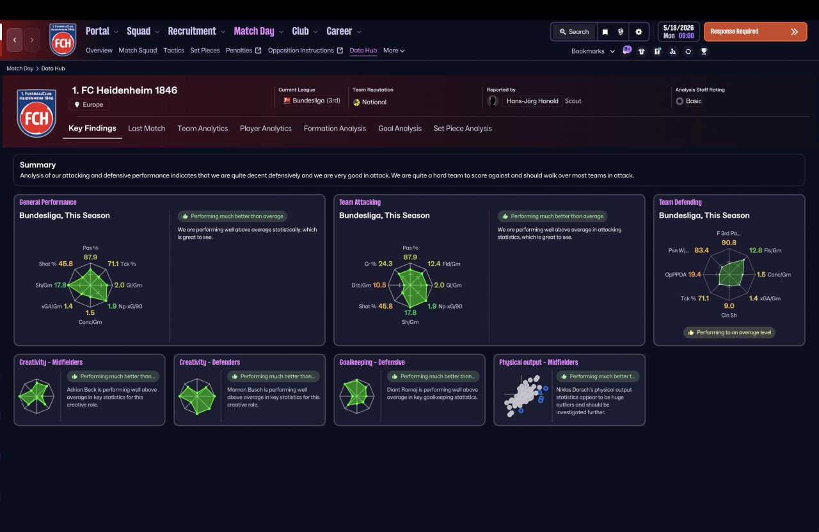Open the Player Analytics tab
819x532 pixels.
point(266,129)
